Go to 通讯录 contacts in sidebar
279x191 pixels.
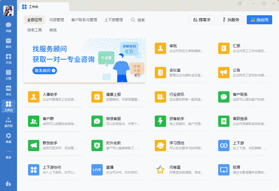(8, 122)
